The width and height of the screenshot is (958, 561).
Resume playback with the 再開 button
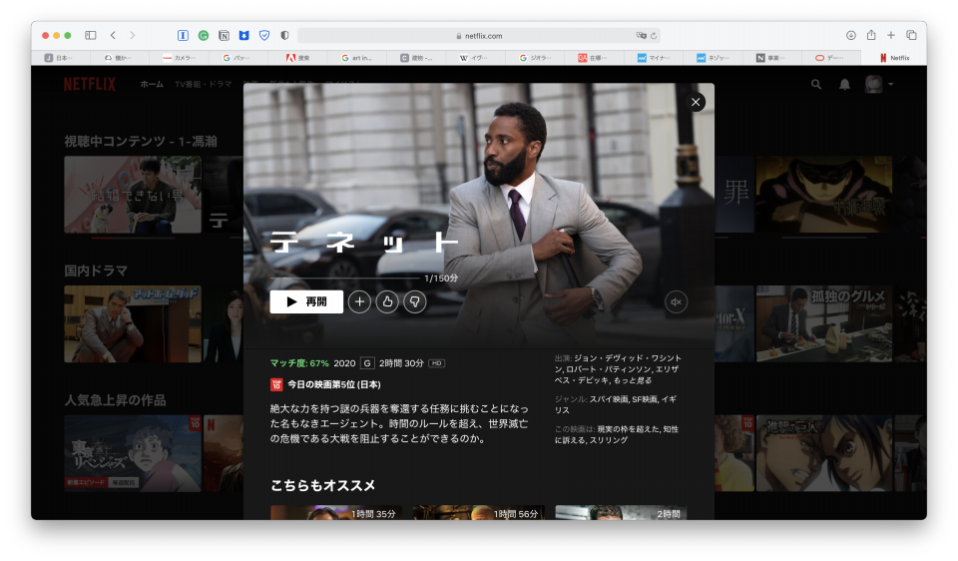(x=306, y=301)
